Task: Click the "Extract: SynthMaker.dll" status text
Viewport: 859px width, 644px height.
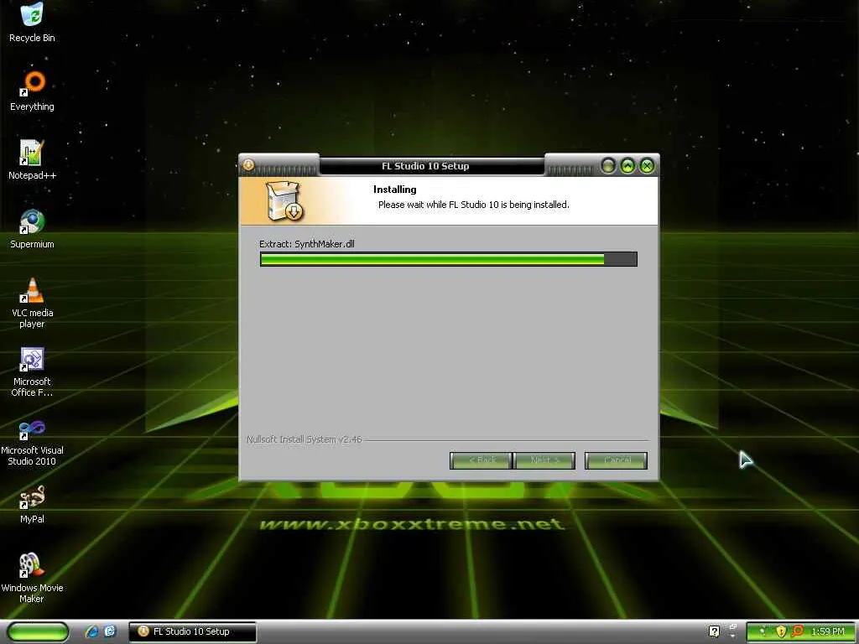Action: pyautogui.click(x=307, y=244)
